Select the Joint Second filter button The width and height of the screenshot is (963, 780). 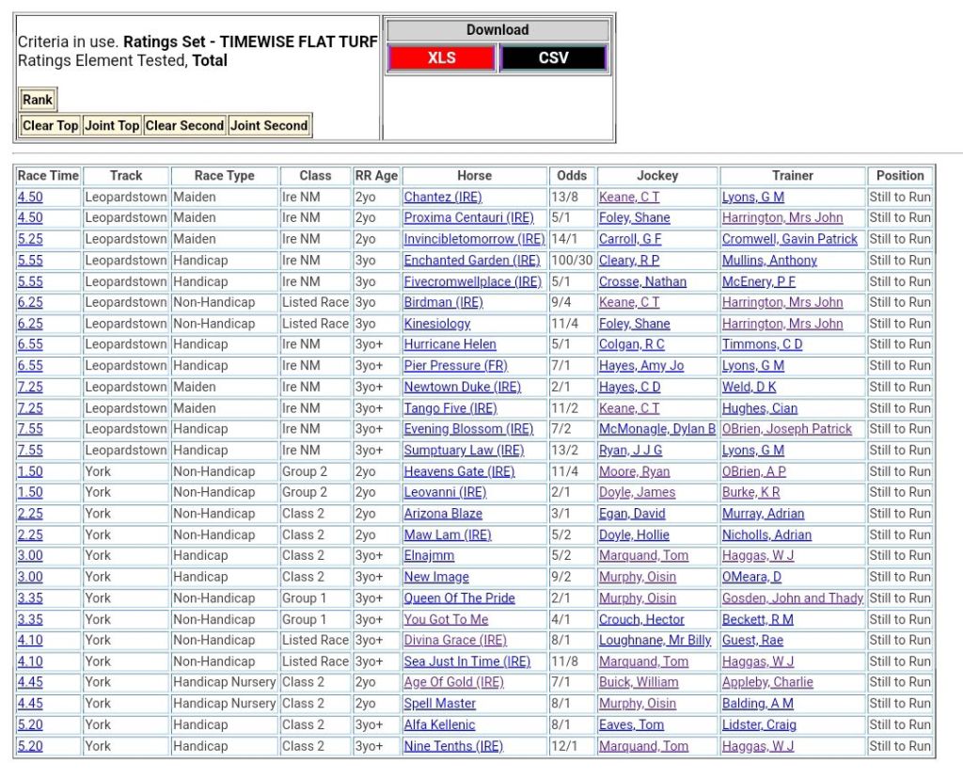pos(269,125)
